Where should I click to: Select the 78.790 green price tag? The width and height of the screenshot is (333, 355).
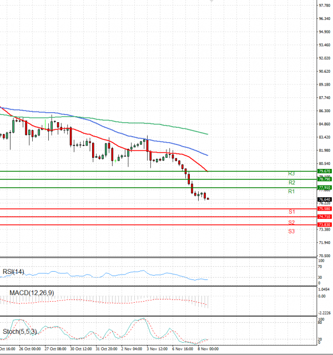[325, 179]
